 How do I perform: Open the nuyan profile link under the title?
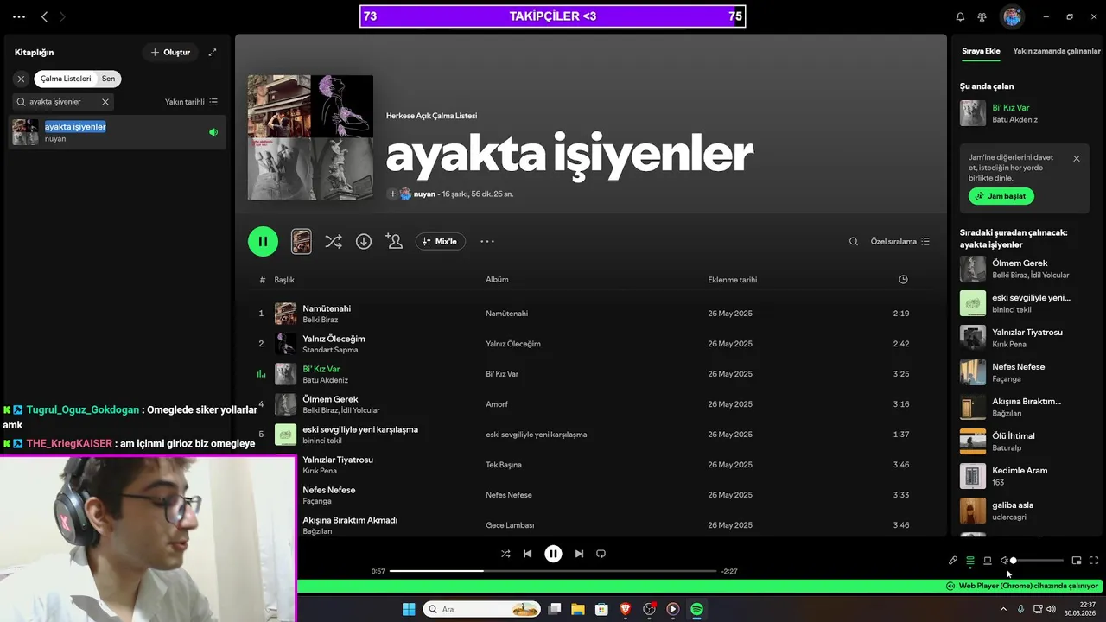(x=424, y=194)
